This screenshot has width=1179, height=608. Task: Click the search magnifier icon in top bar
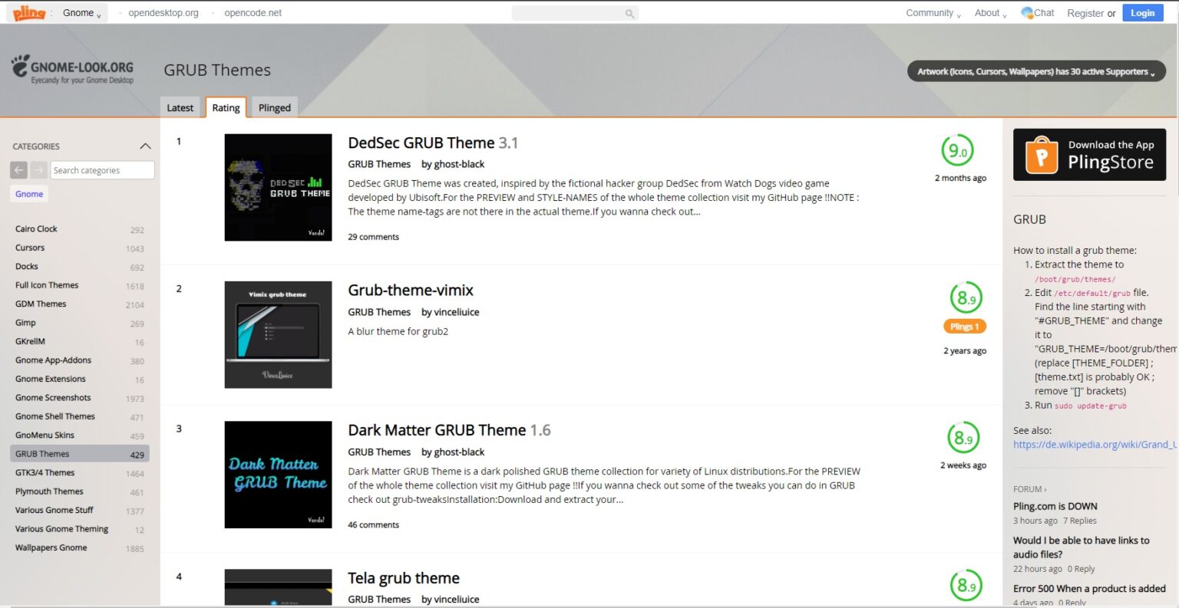point(629,13)
